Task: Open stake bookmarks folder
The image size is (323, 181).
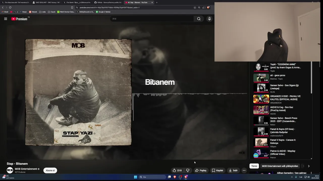Action: (42, 12)
